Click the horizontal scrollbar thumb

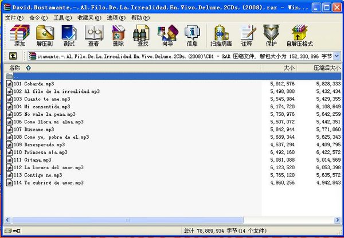(128, 220)
